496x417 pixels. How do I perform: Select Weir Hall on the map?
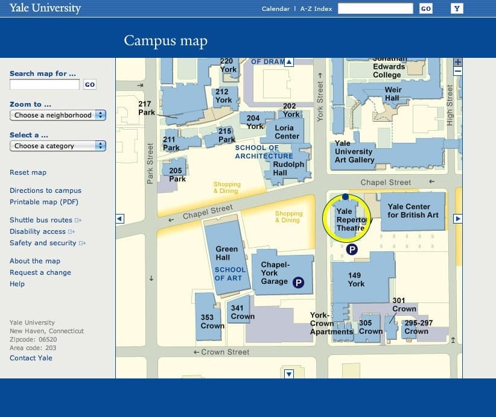pos(393,94)
